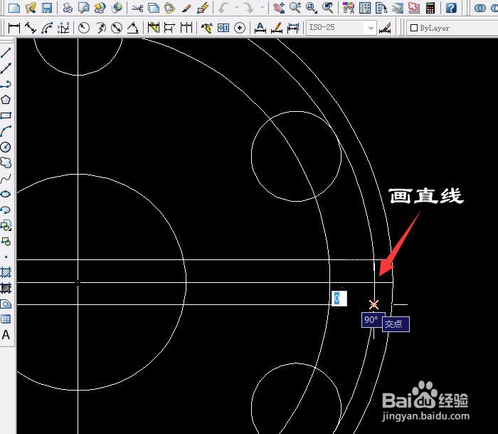Click the Dimension Text Edit tool
498x434 pixels.
[x=277, y=28]
